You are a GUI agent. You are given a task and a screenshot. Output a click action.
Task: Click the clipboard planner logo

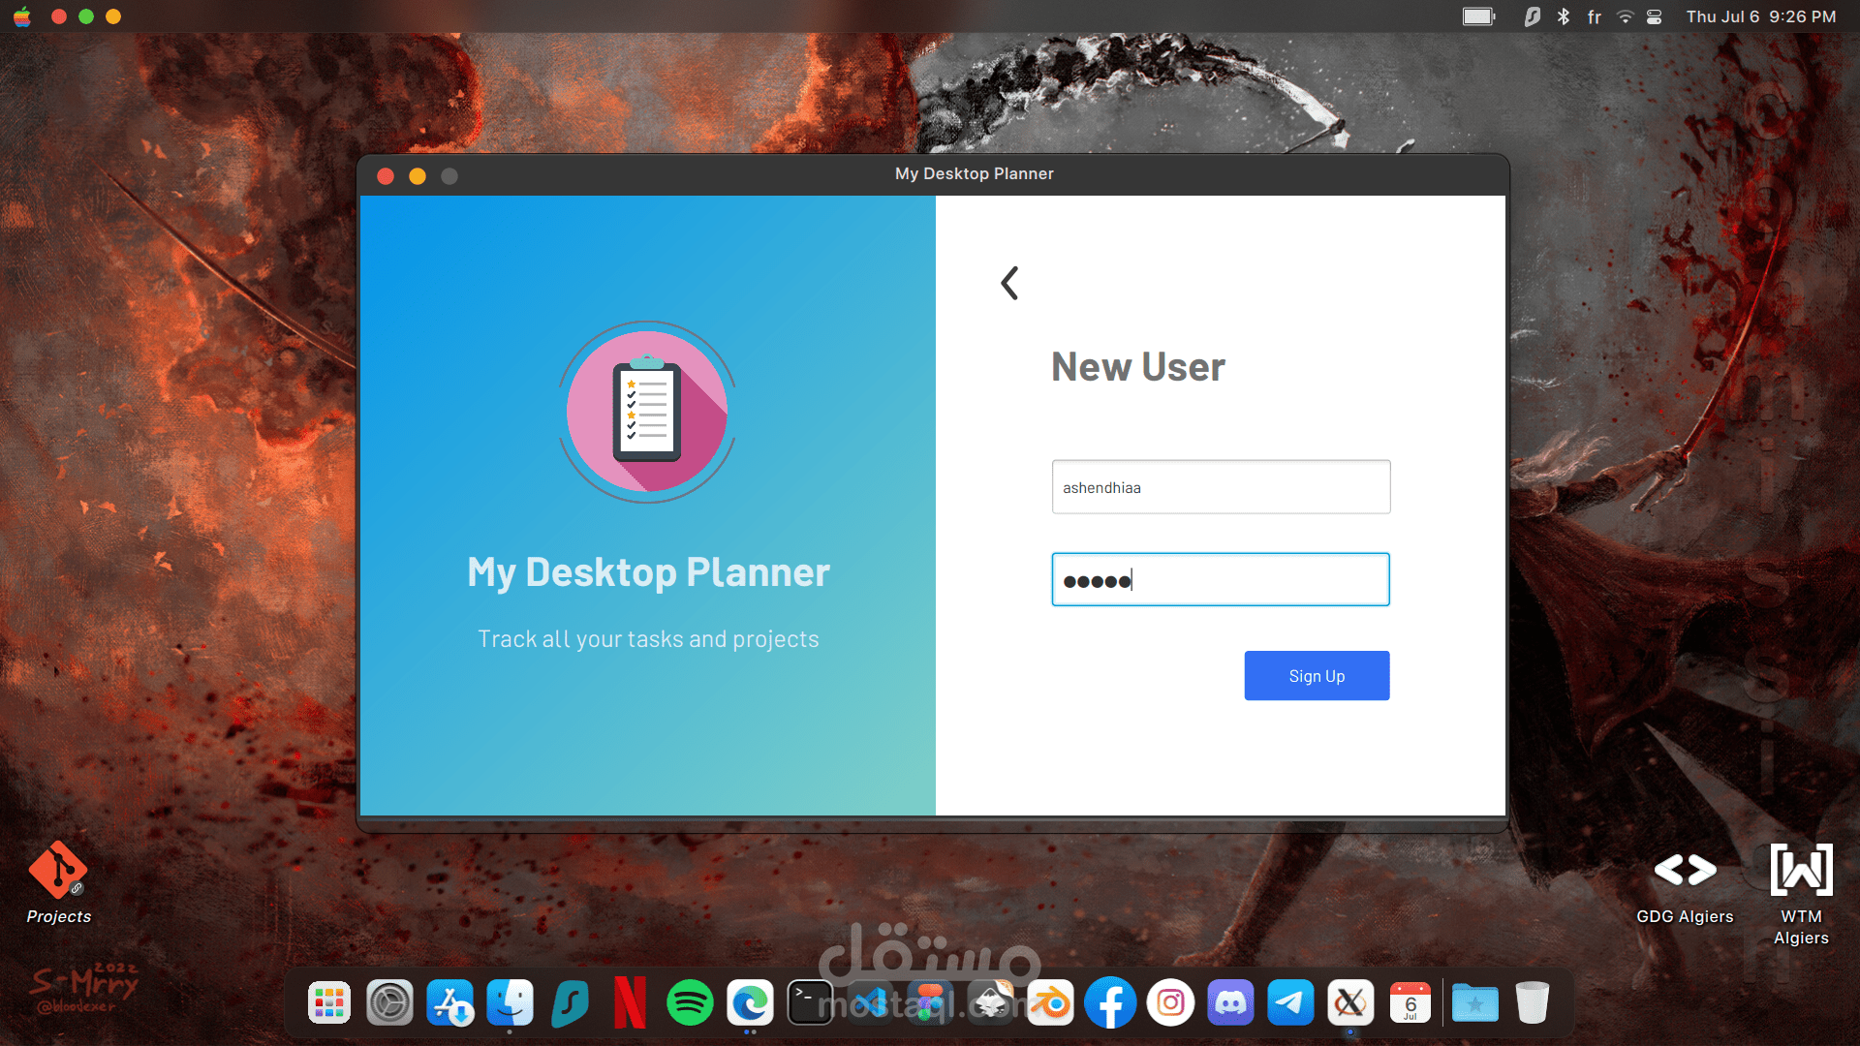coord(647,412)
